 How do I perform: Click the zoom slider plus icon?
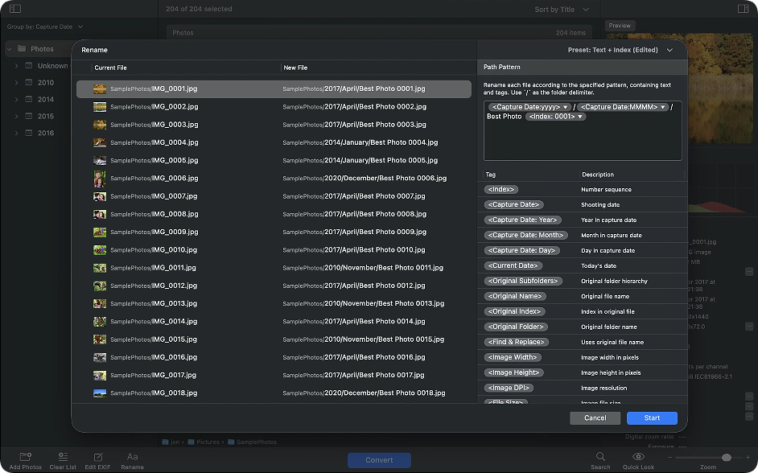(x=748, y=457)
